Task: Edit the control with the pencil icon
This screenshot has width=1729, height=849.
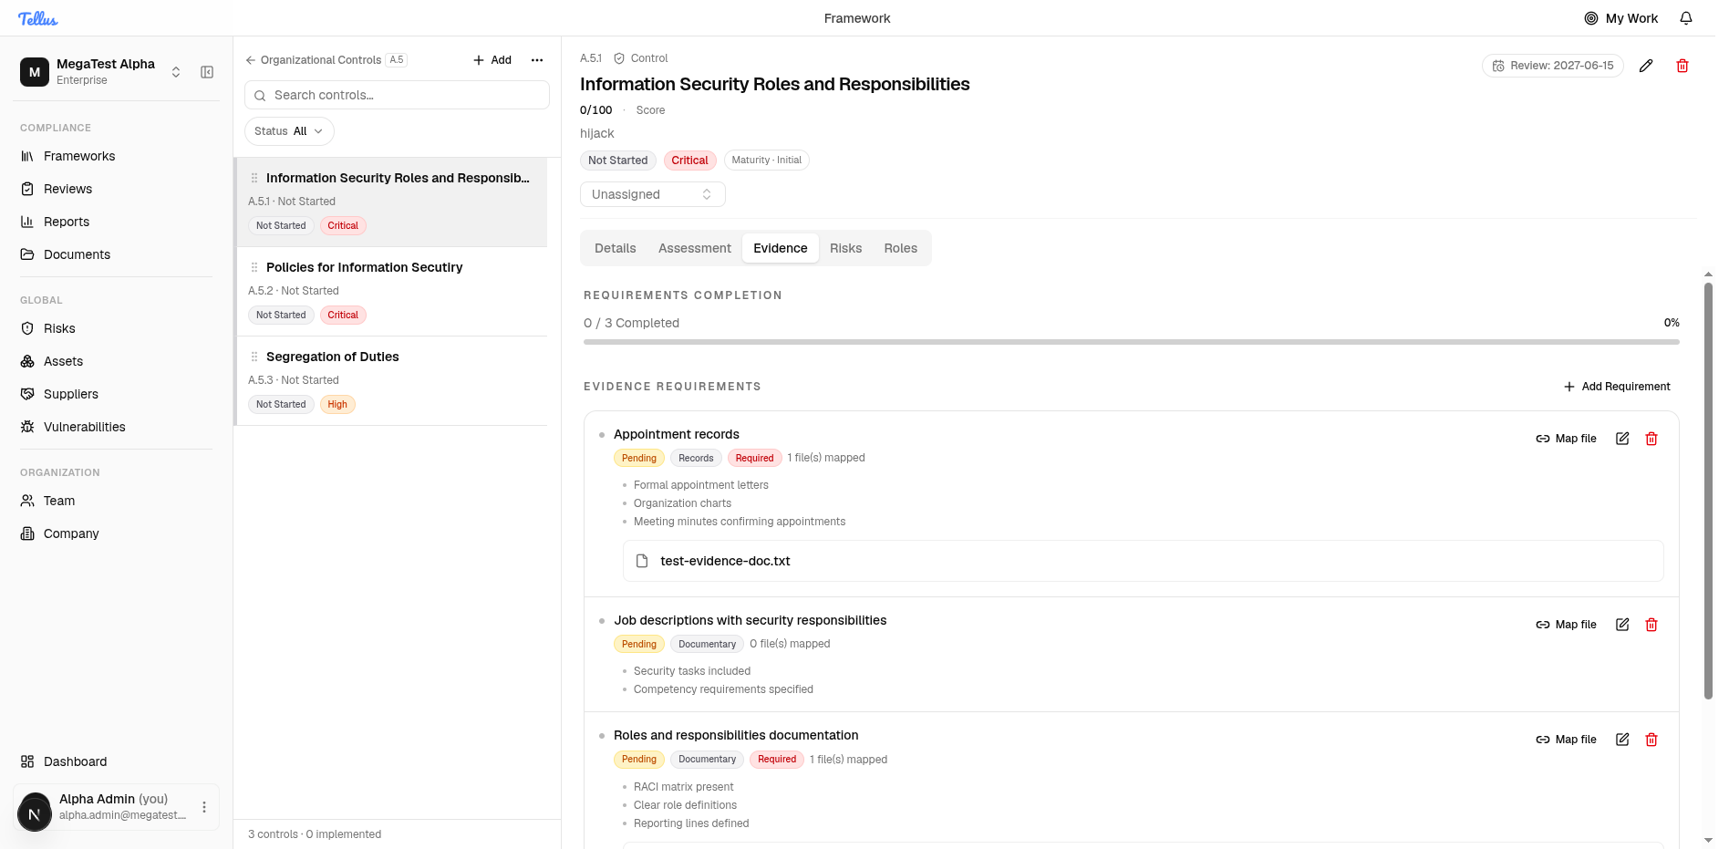Action: point(1646,66)
